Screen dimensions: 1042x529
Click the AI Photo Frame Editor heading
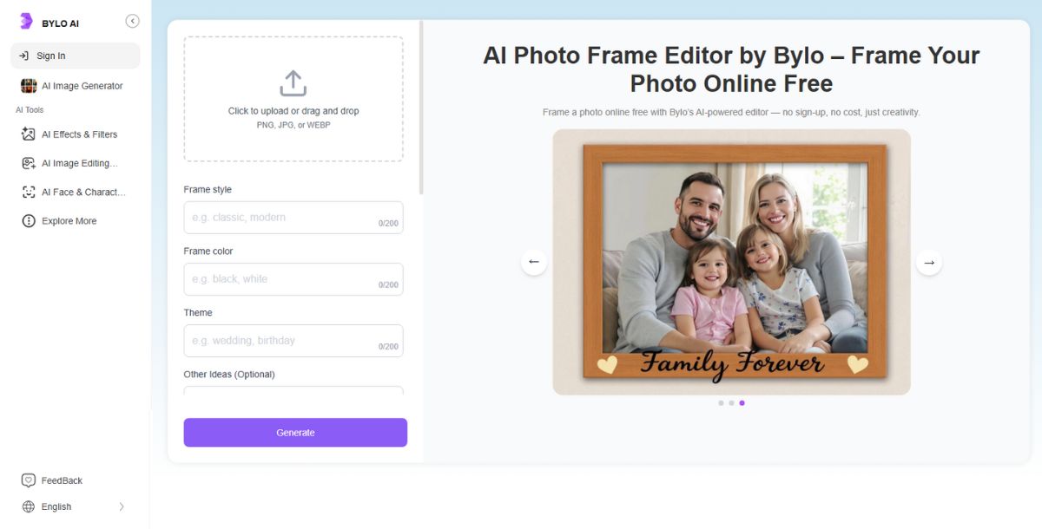click(x=731, y=69)
